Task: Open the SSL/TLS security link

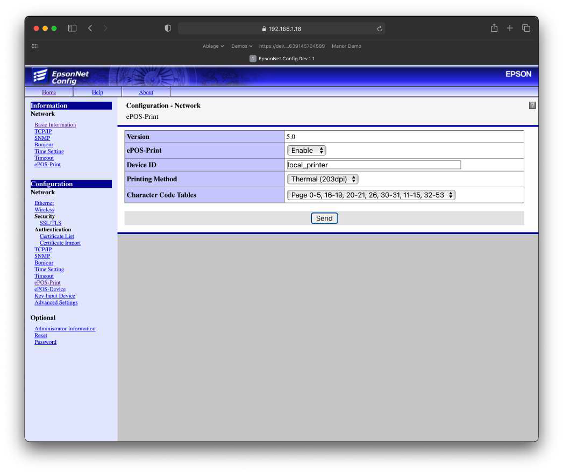Action: pos(50,223)
